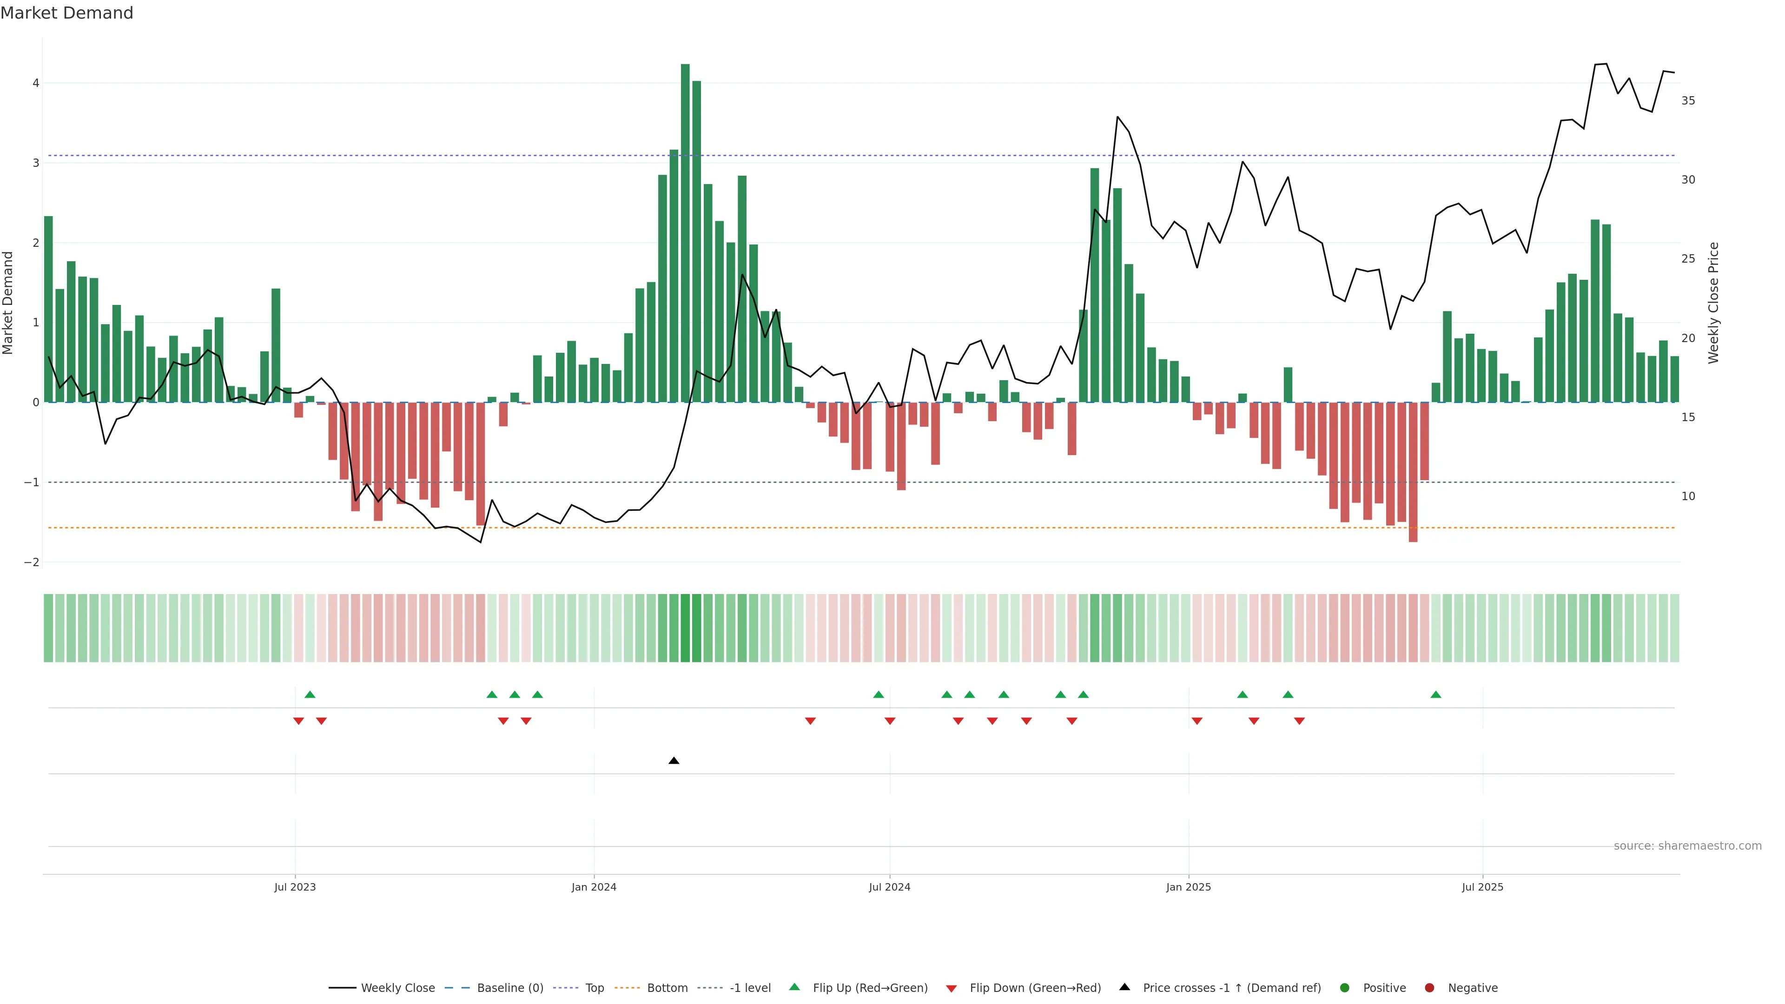Click the Negative red dot legend icon
Screen dimensions: 1785x1004
1429,988
